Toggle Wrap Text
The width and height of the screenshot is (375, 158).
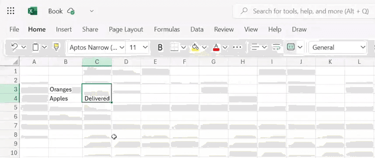pos(277,47)
